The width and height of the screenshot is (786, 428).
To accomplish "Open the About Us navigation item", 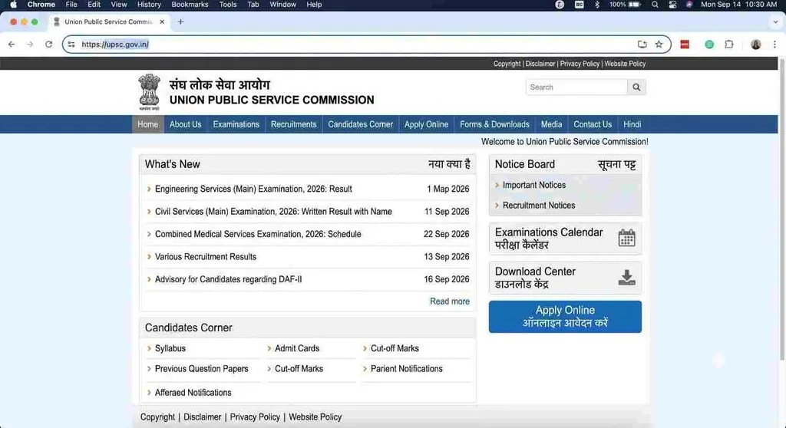I will (x=185, y=124).
